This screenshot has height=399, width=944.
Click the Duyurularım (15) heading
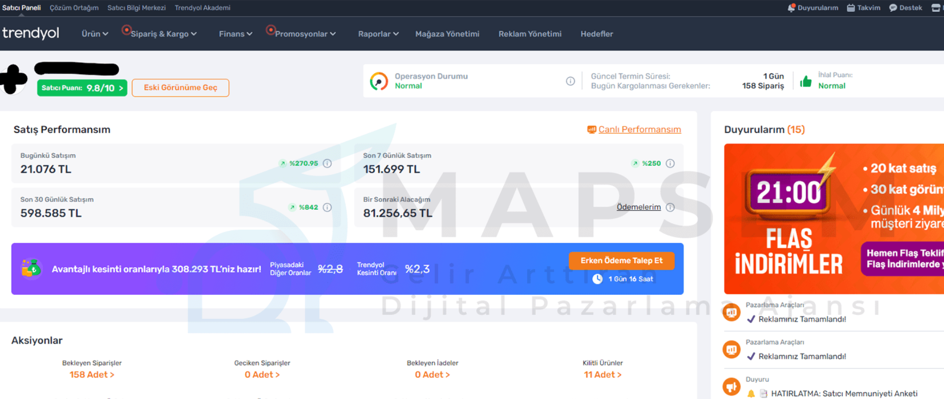(764, 130)
